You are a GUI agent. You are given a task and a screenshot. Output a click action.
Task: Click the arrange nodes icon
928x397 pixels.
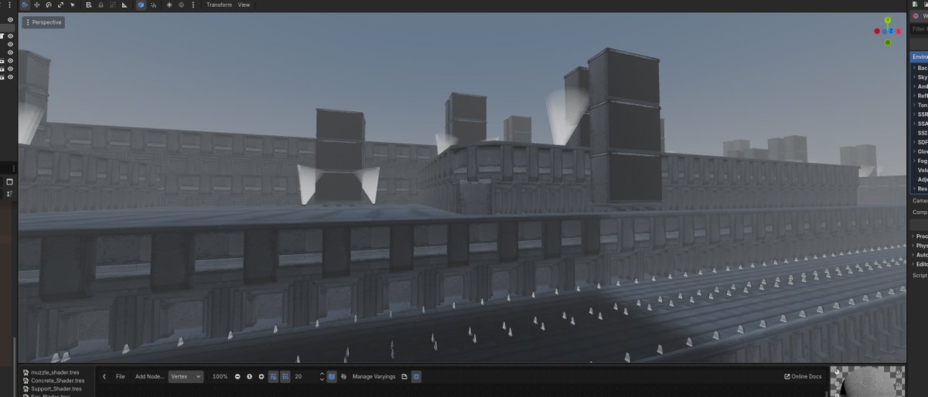[x=343, y=376]
